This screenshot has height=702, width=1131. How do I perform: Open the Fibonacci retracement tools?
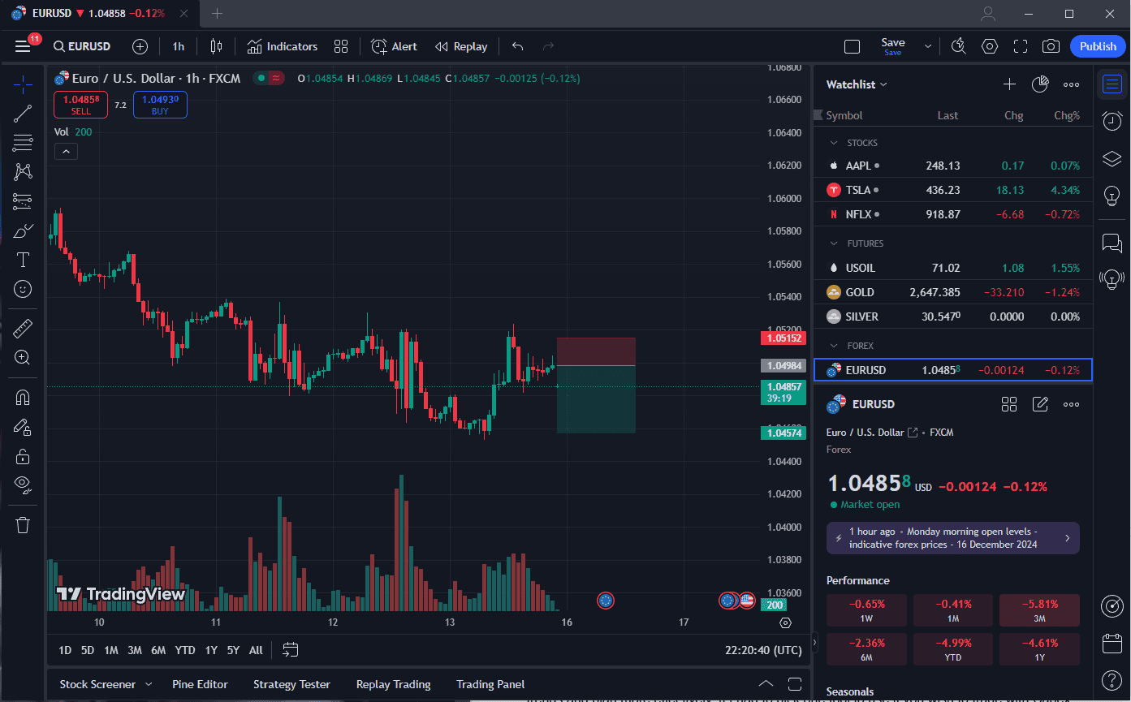[x=23, y=143]
